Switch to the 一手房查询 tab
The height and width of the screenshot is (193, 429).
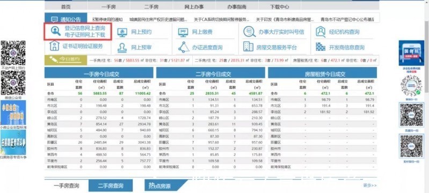point(67,186)
